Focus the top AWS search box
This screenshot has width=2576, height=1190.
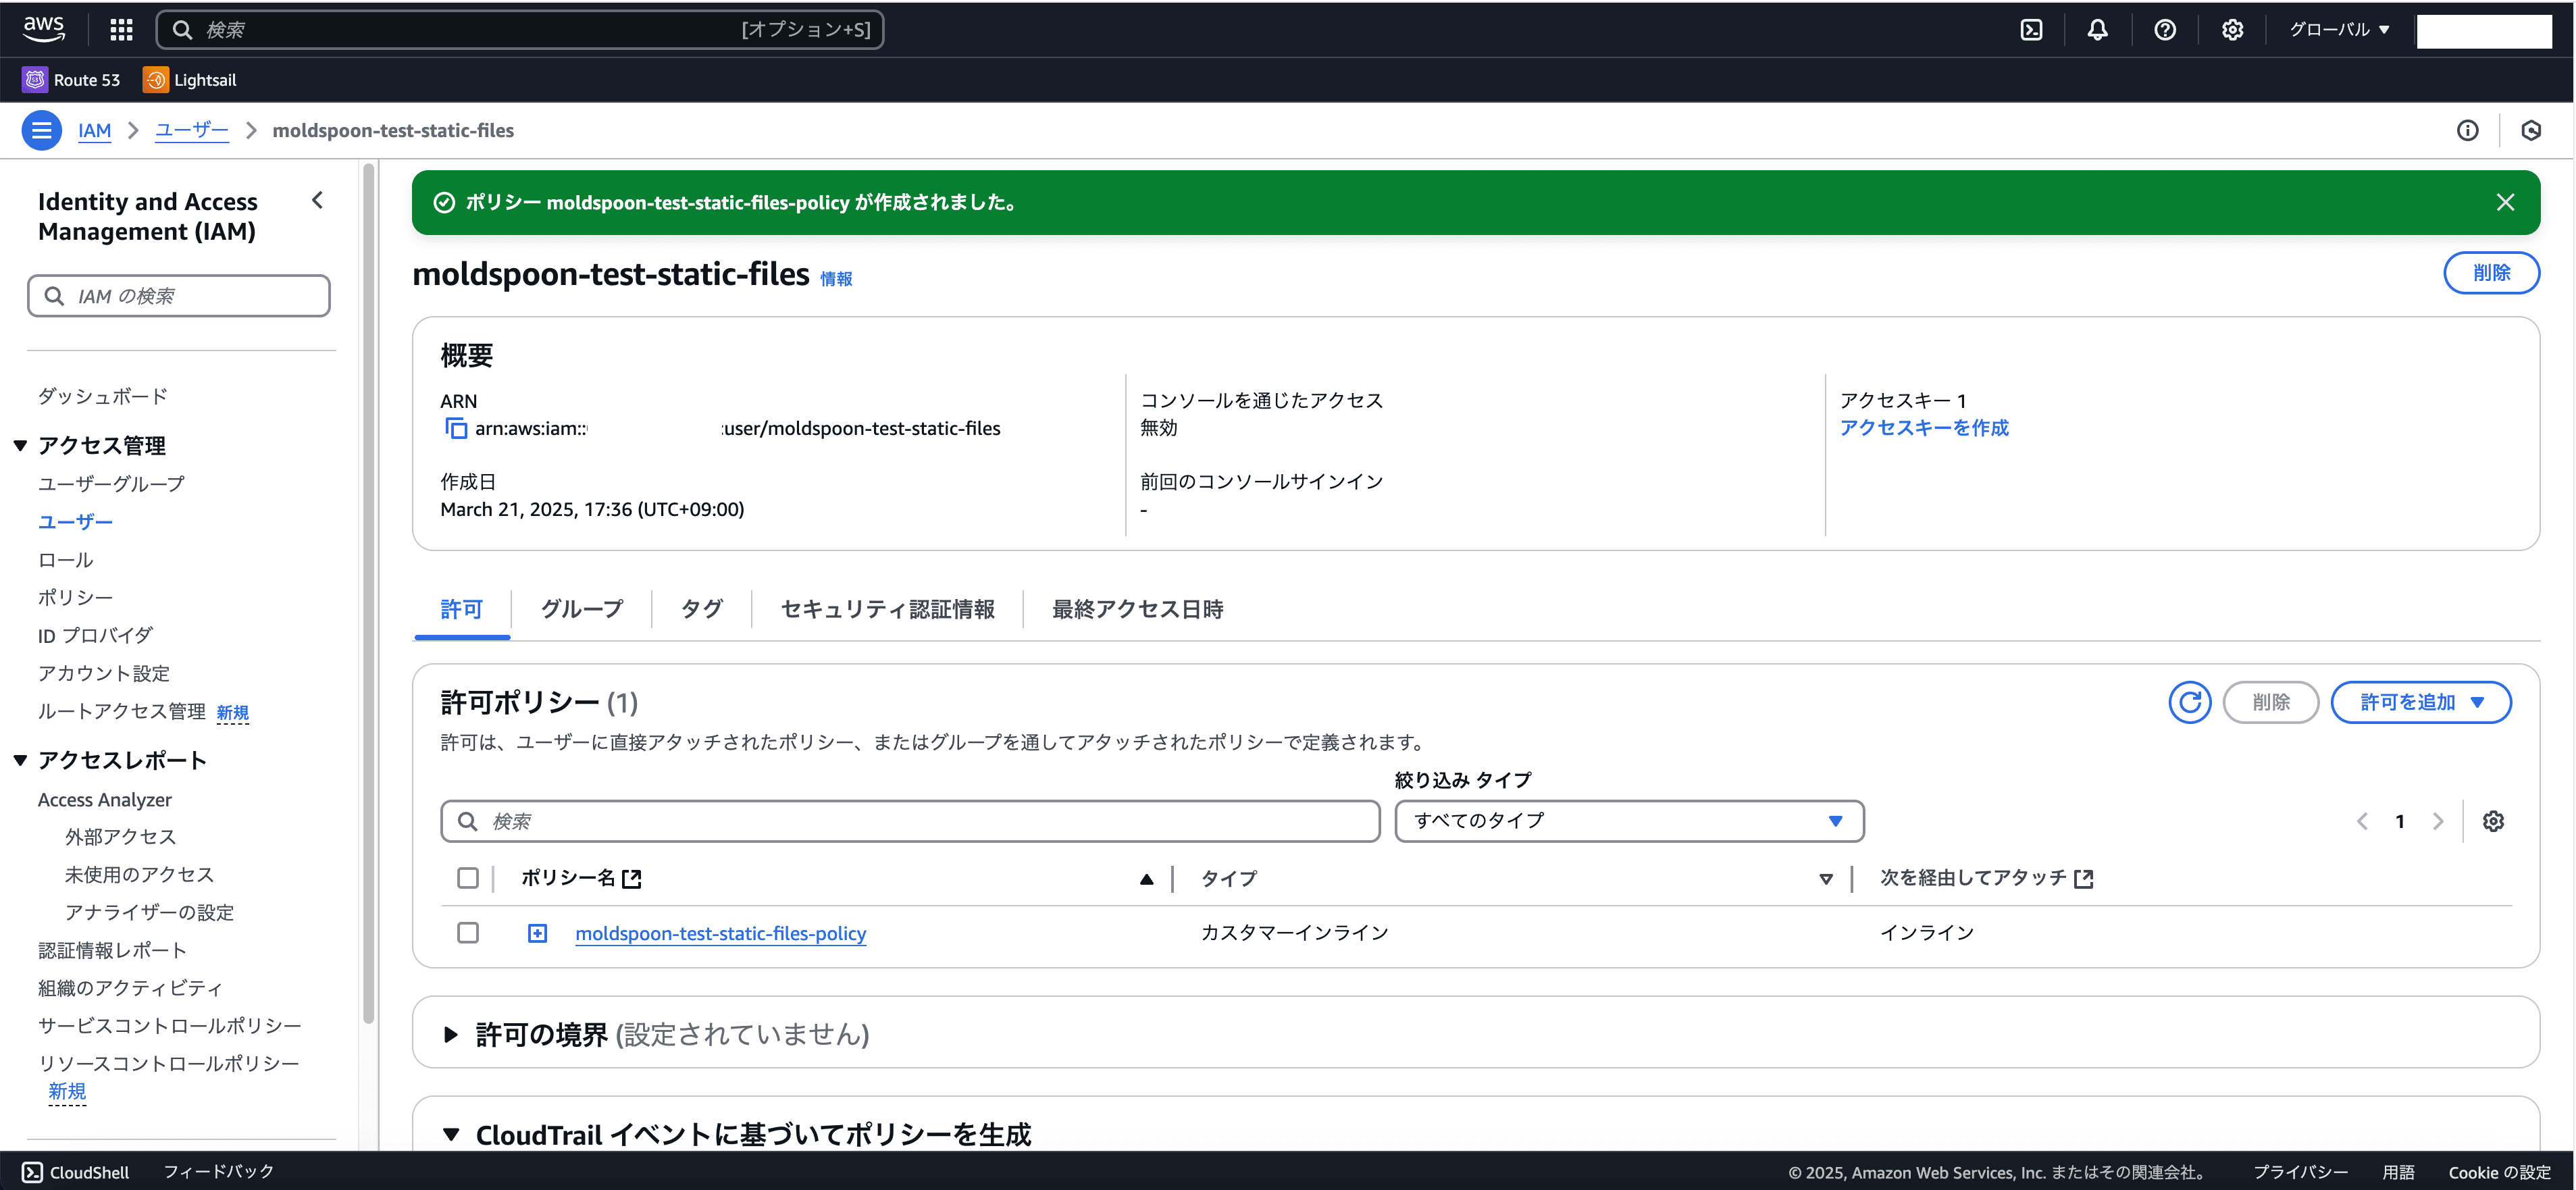520,30
